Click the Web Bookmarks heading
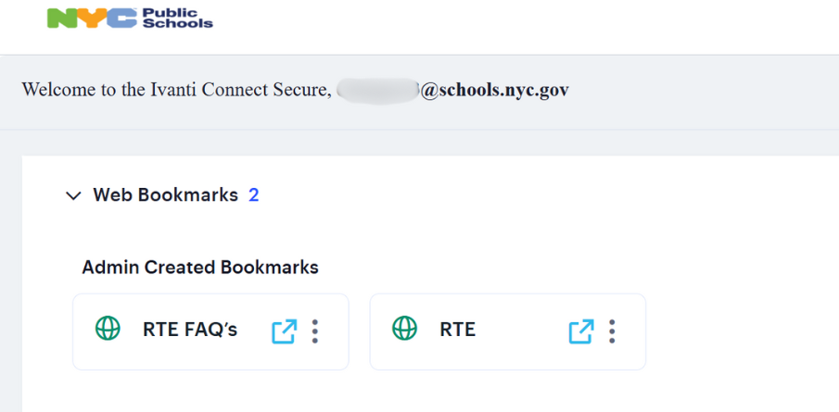Image resolution: width=839 pixels, height=412 pixels. click(x=165, y=195)
